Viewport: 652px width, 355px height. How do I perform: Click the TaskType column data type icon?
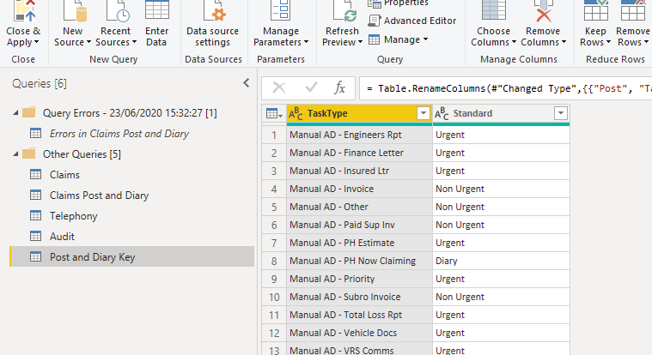point(296,113)
